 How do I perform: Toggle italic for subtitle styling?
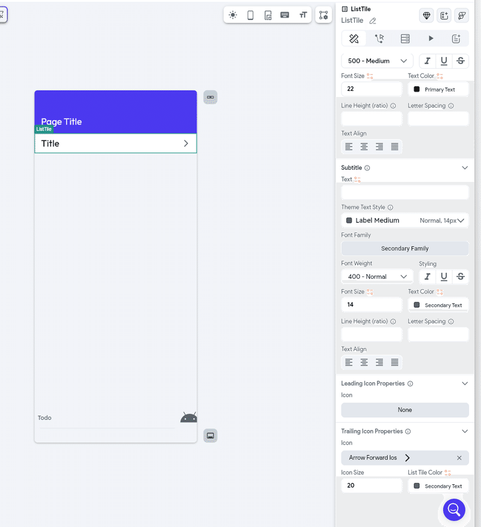pos(427,276)
